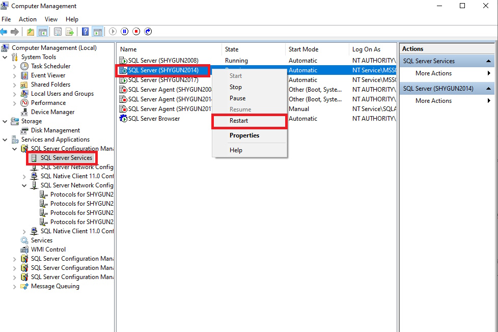Select the Performance icon in tree
Viewport: 498px width, 332px height.
coord(24,103)
